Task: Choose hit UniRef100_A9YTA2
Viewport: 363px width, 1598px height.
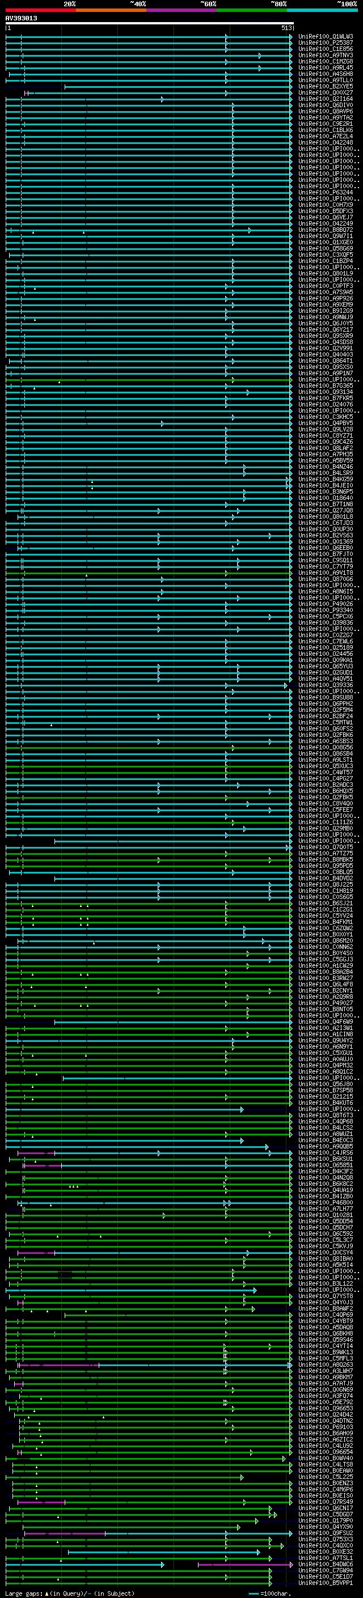Action: point(326,117)
